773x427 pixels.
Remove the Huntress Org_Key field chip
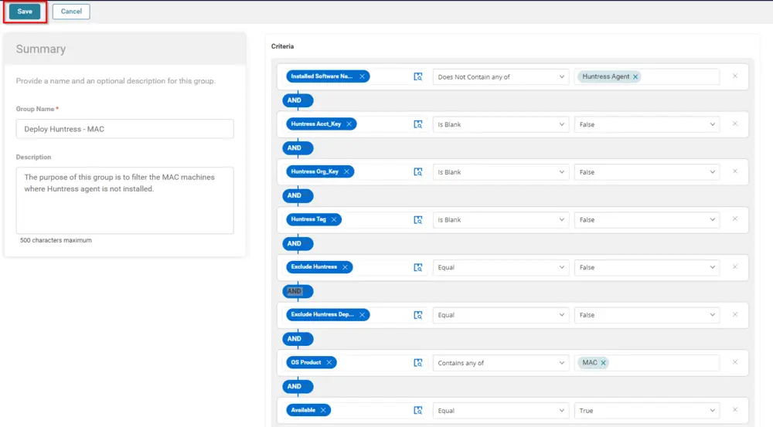pyautogui.click(x=346, y=172)
